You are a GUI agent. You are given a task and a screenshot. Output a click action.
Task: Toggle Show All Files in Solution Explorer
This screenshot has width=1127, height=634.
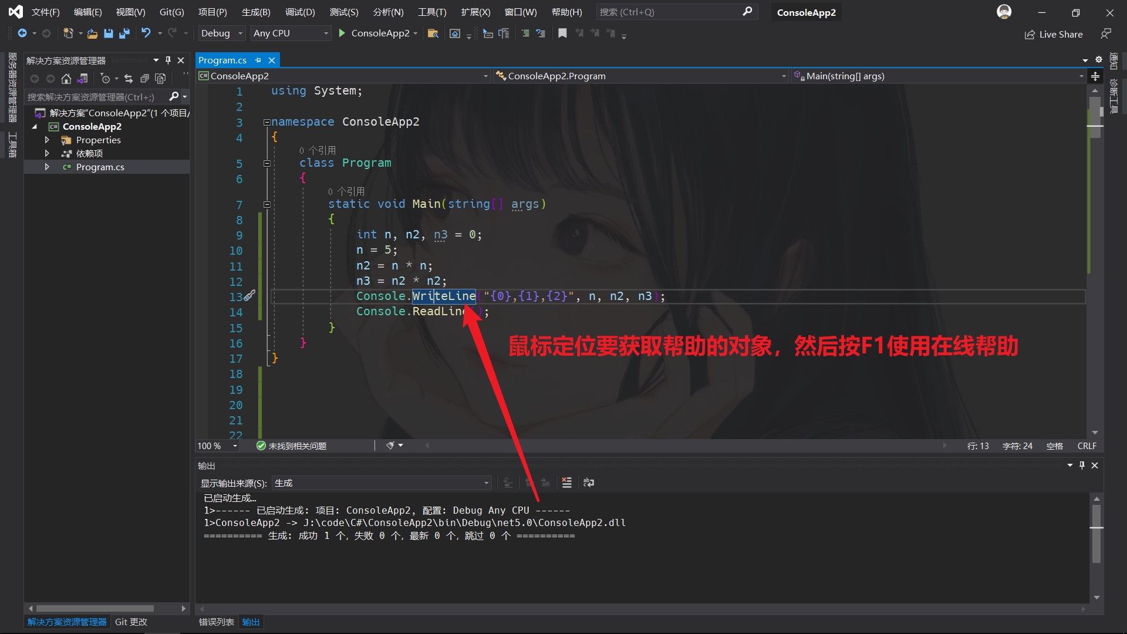click(x=160, y=79)
